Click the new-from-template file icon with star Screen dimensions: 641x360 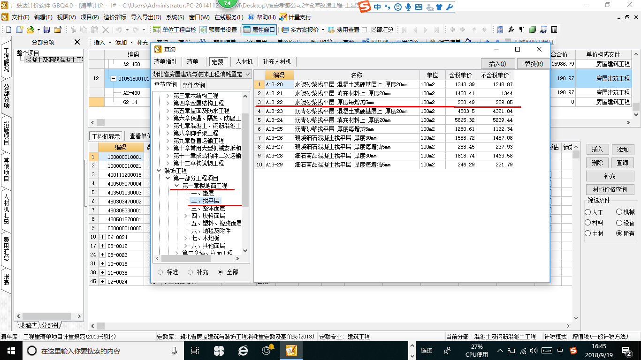coord(19,30)
